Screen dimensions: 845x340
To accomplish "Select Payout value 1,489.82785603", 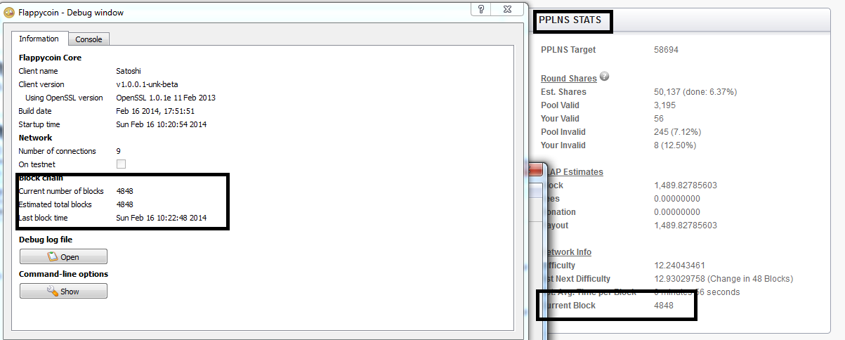I will [x=686, y=225].
